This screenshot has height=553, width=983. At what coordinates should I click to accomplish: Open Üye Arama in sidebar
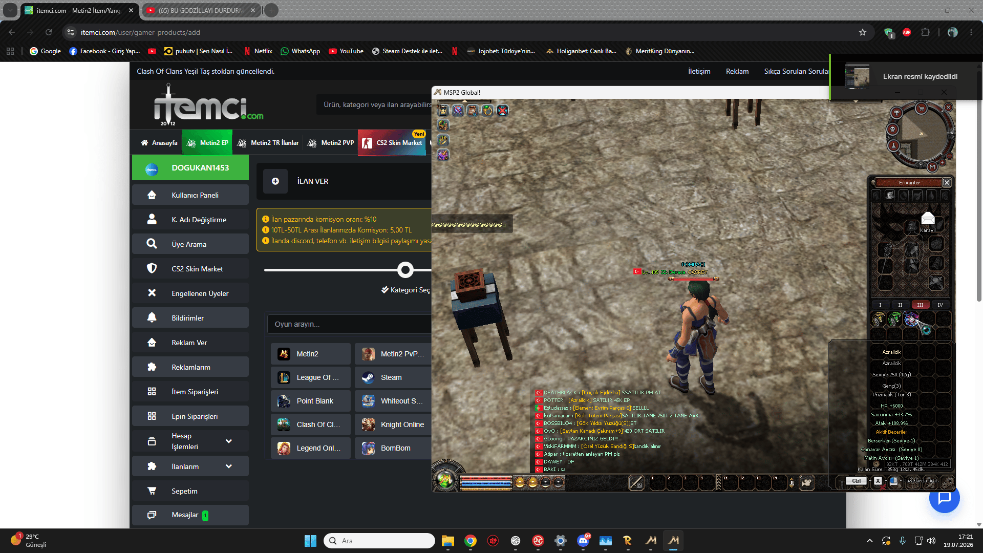190,244
